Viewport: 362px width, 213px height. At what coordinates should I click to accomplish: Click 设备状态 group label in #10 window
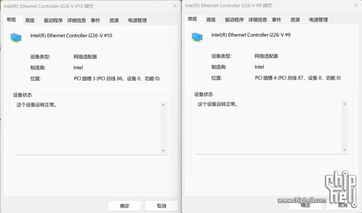[23, 95]
